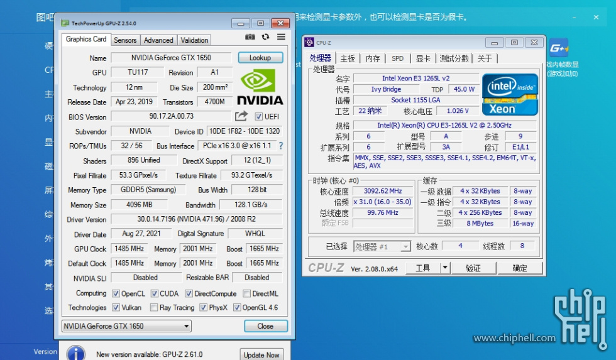Image resolution: width=616 pixels, height=360 pixels.
Task: Toggle the DirectCompute checkbox
Action: [189, 293]
